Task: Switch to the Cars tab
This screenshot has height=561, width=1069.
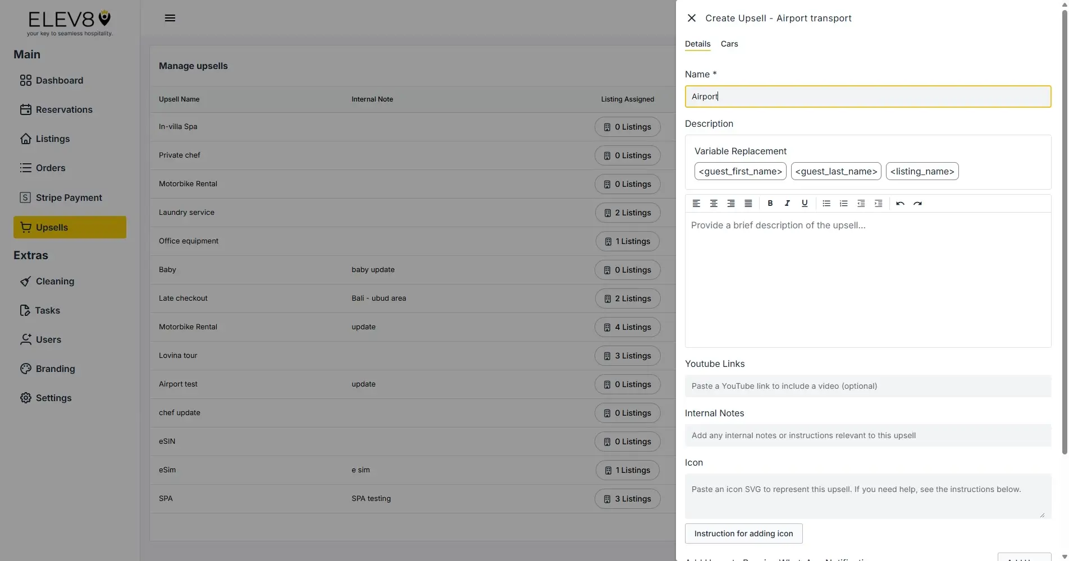Action: click(x=729, y=44)
